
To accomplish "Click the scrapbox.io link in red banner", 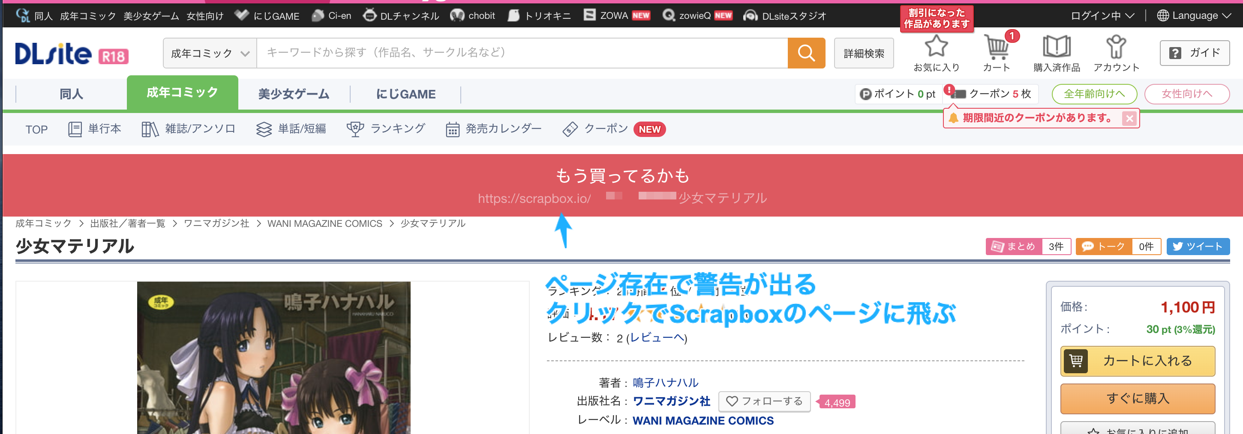I will (622, 198).
